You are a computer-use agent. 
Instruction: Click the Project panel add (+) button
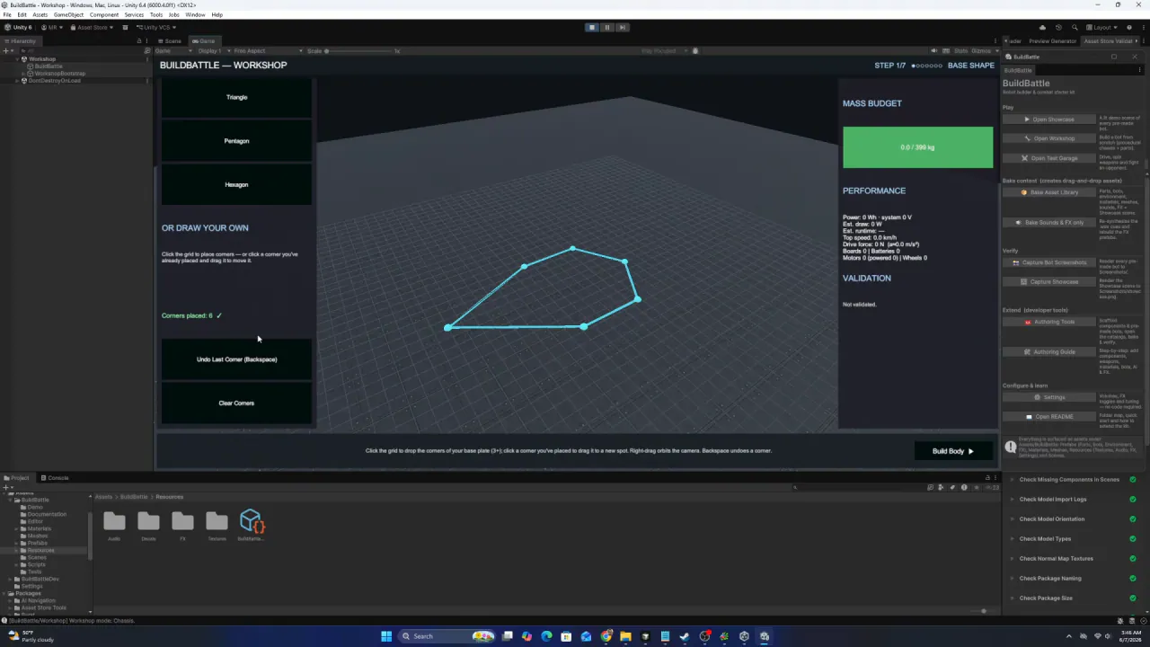pyautogui.click(x=6, y=488)
